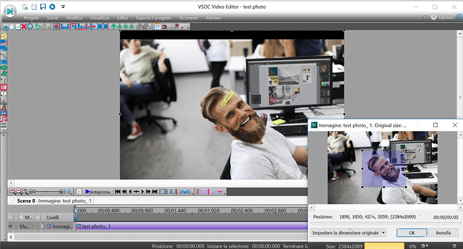The width and height of the screenshot is (463, 249).
Task: Adjust the crop dialog time position slider
Action: click(x=385, y=223)
